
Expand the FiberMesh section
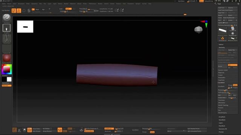coord(222,126)
